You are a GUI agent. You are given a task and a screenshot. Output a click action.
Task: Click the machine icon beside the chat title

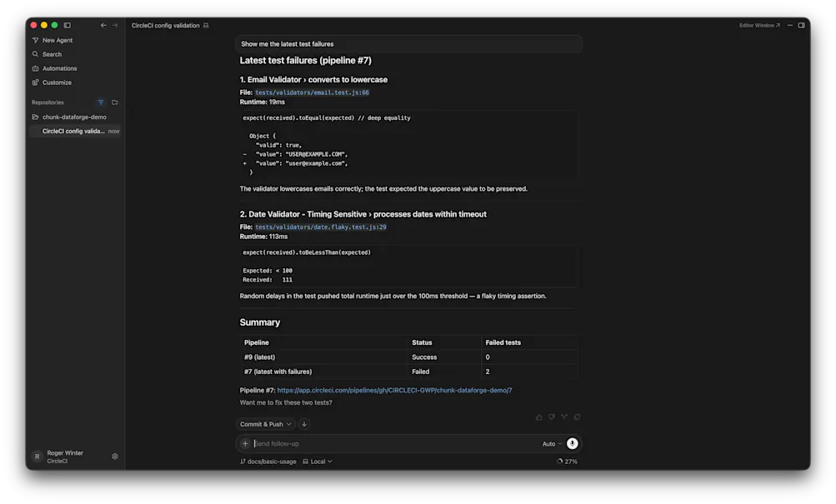206,25
